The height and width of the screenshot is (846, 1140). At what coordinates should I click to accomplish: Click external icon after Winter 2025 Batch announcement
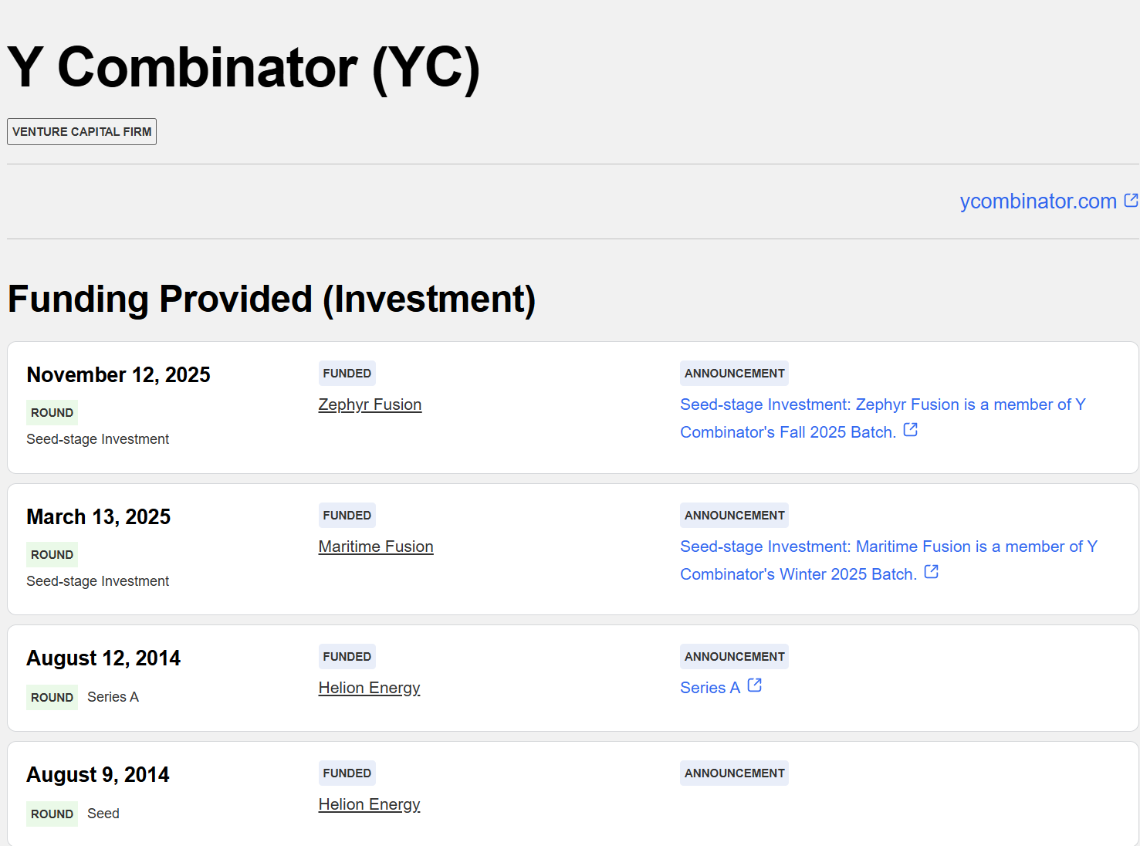931,572
